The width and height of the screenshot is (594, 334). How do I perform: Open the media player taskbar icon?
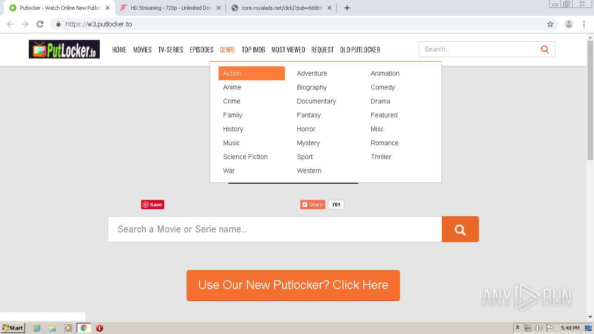tap(68, 328)
